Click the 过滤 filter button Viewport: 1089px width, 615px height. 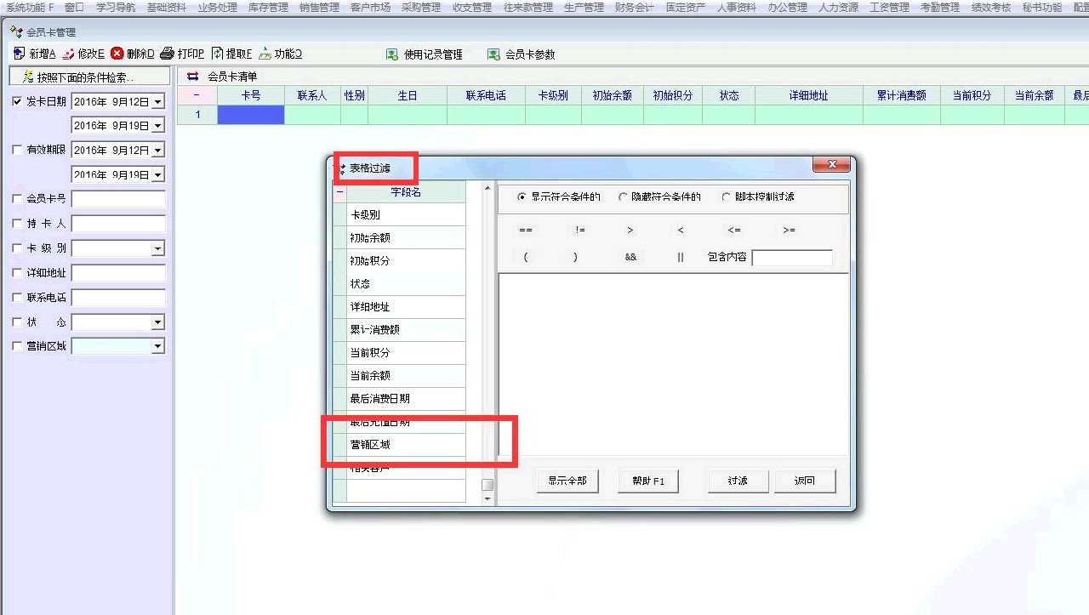point(738,481)
